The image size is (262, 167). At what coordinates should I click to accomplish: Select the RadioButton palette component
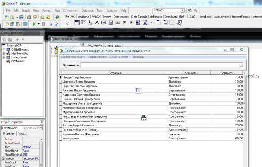[131, 23]
